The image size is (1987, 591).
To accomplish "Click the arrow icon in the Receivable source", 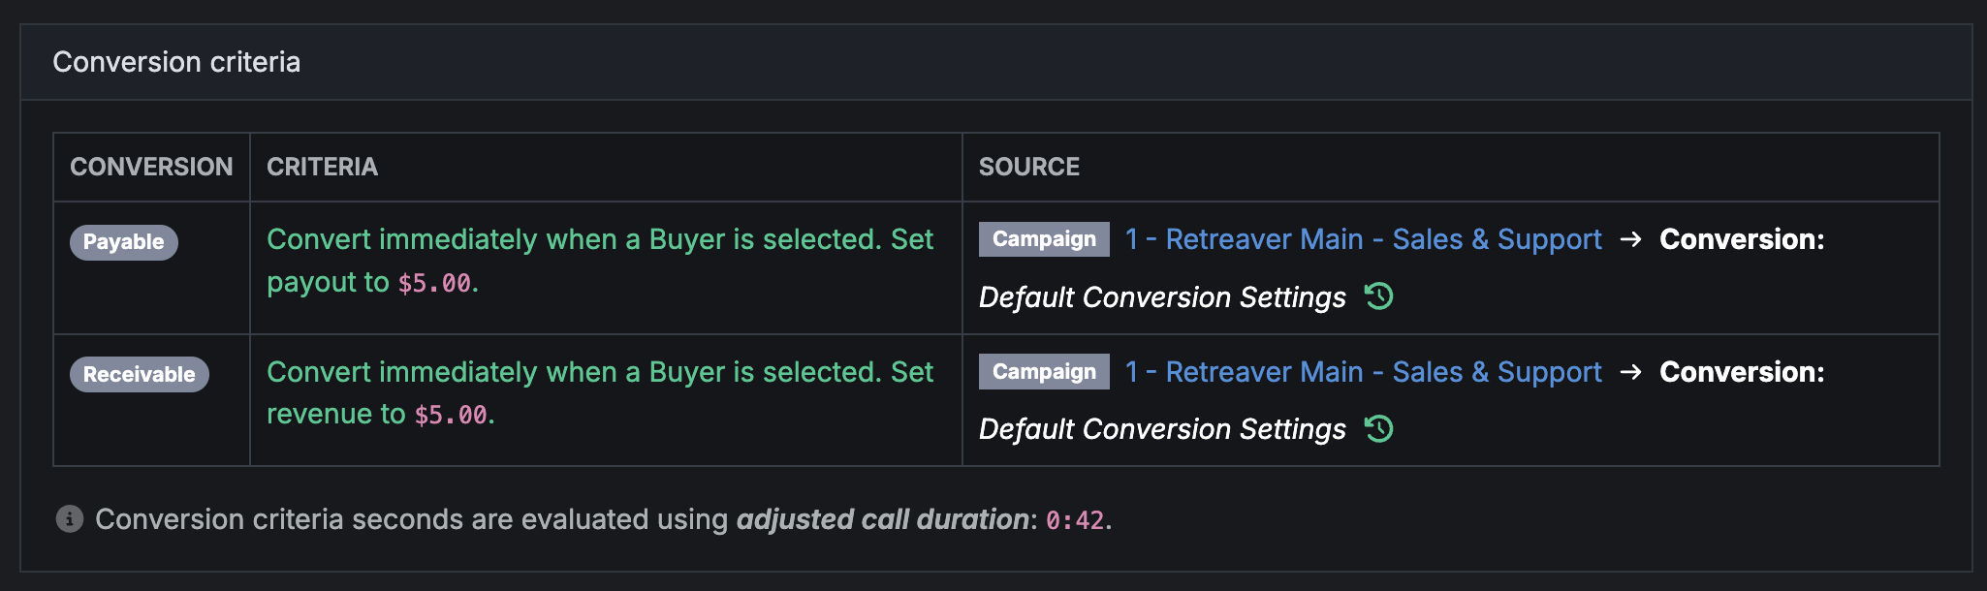I will coord(1630,372).
